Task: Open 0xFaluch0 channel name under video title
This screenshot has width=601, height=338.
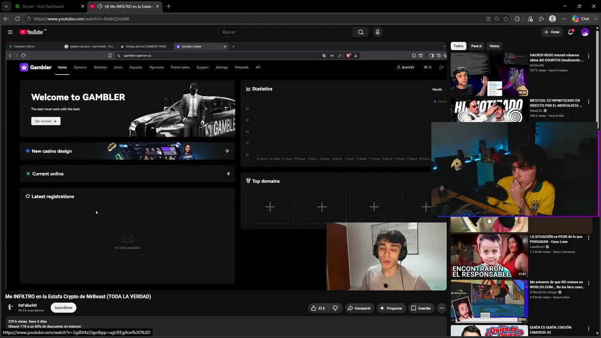Action: pos(27,305)
